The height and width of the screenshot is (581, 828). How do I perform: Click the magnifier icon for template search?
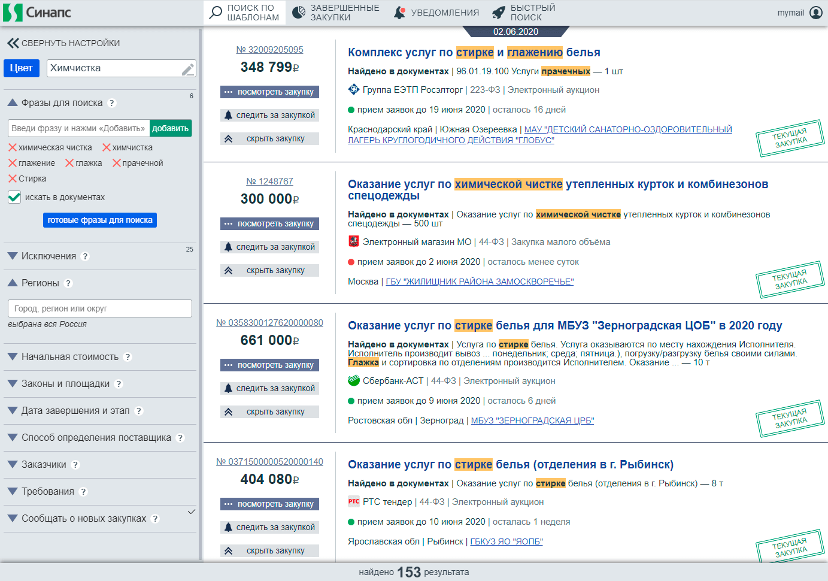(216, 13)
